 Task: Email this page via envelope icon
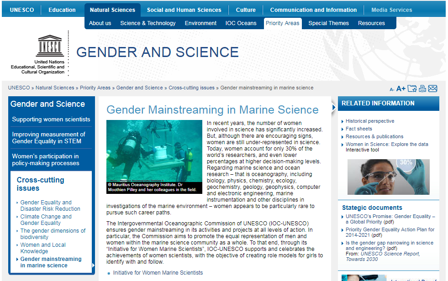(x=432, y=88)
